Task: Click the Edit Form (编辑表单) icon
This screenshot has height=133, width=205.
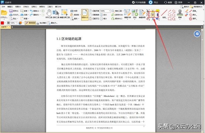Action: [142, 13]
